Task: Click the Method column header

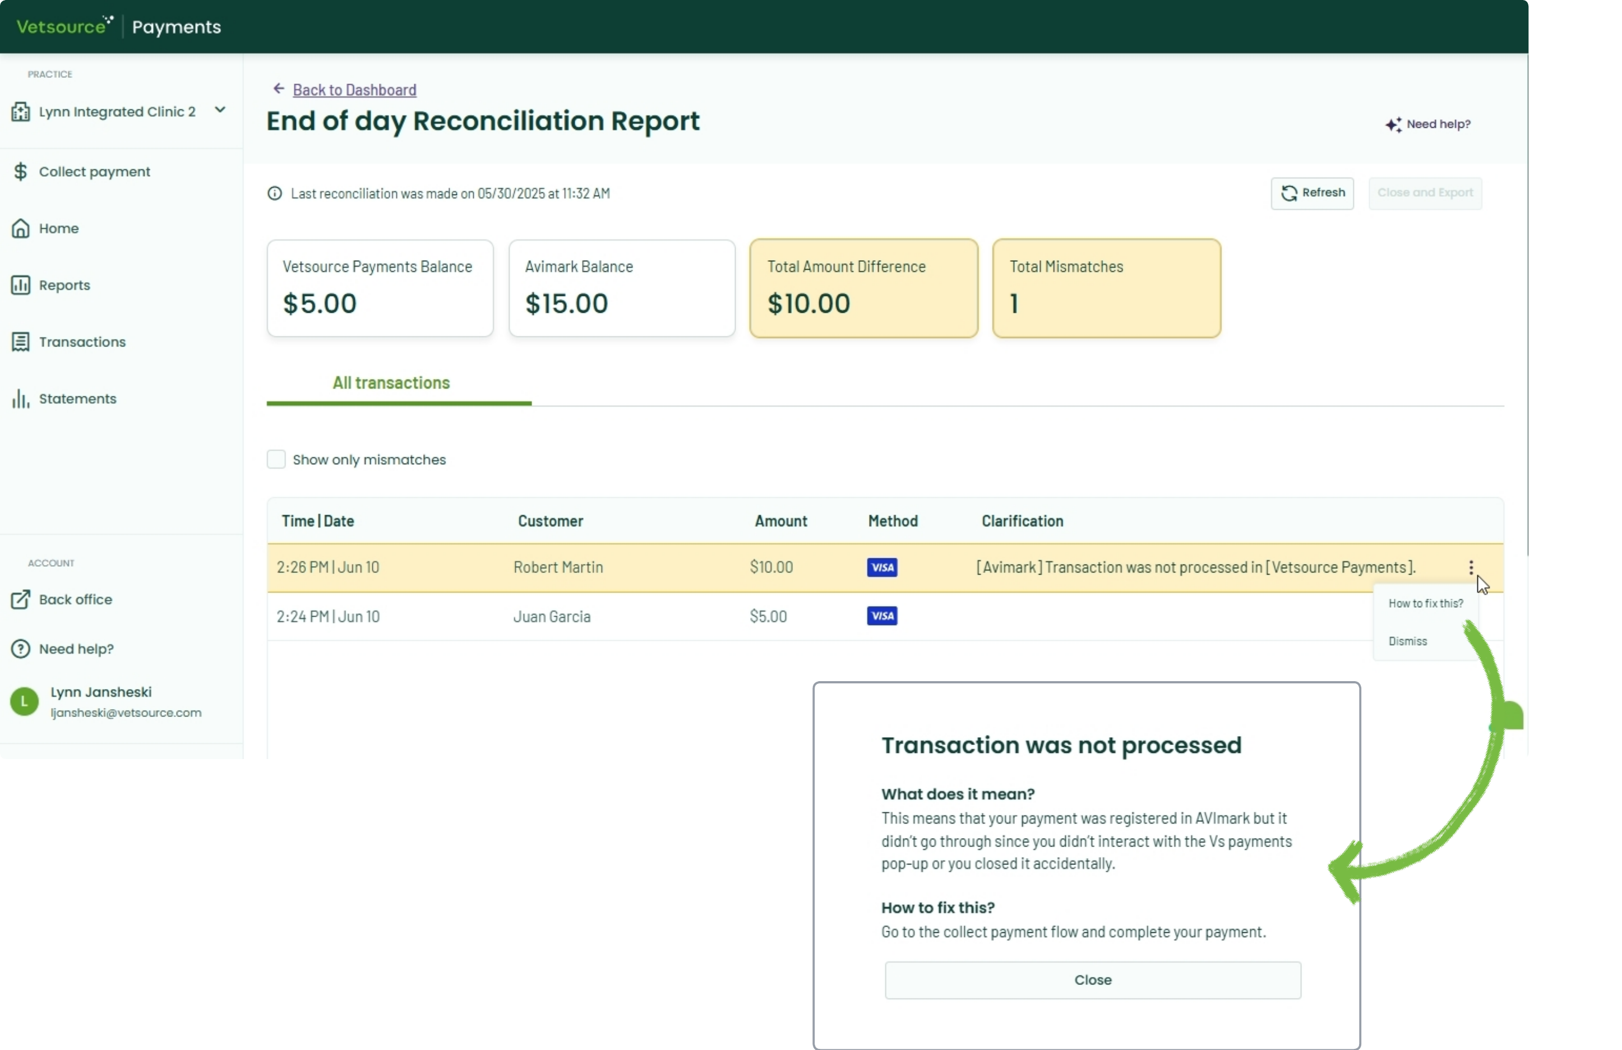Action: click(x=893, y=521)
